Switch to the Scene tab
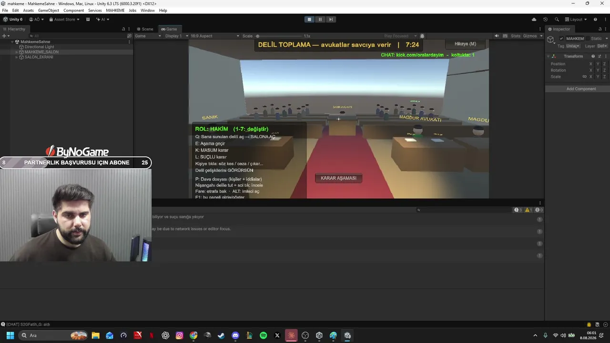610x343 pixels. click(x=145, y=29)
